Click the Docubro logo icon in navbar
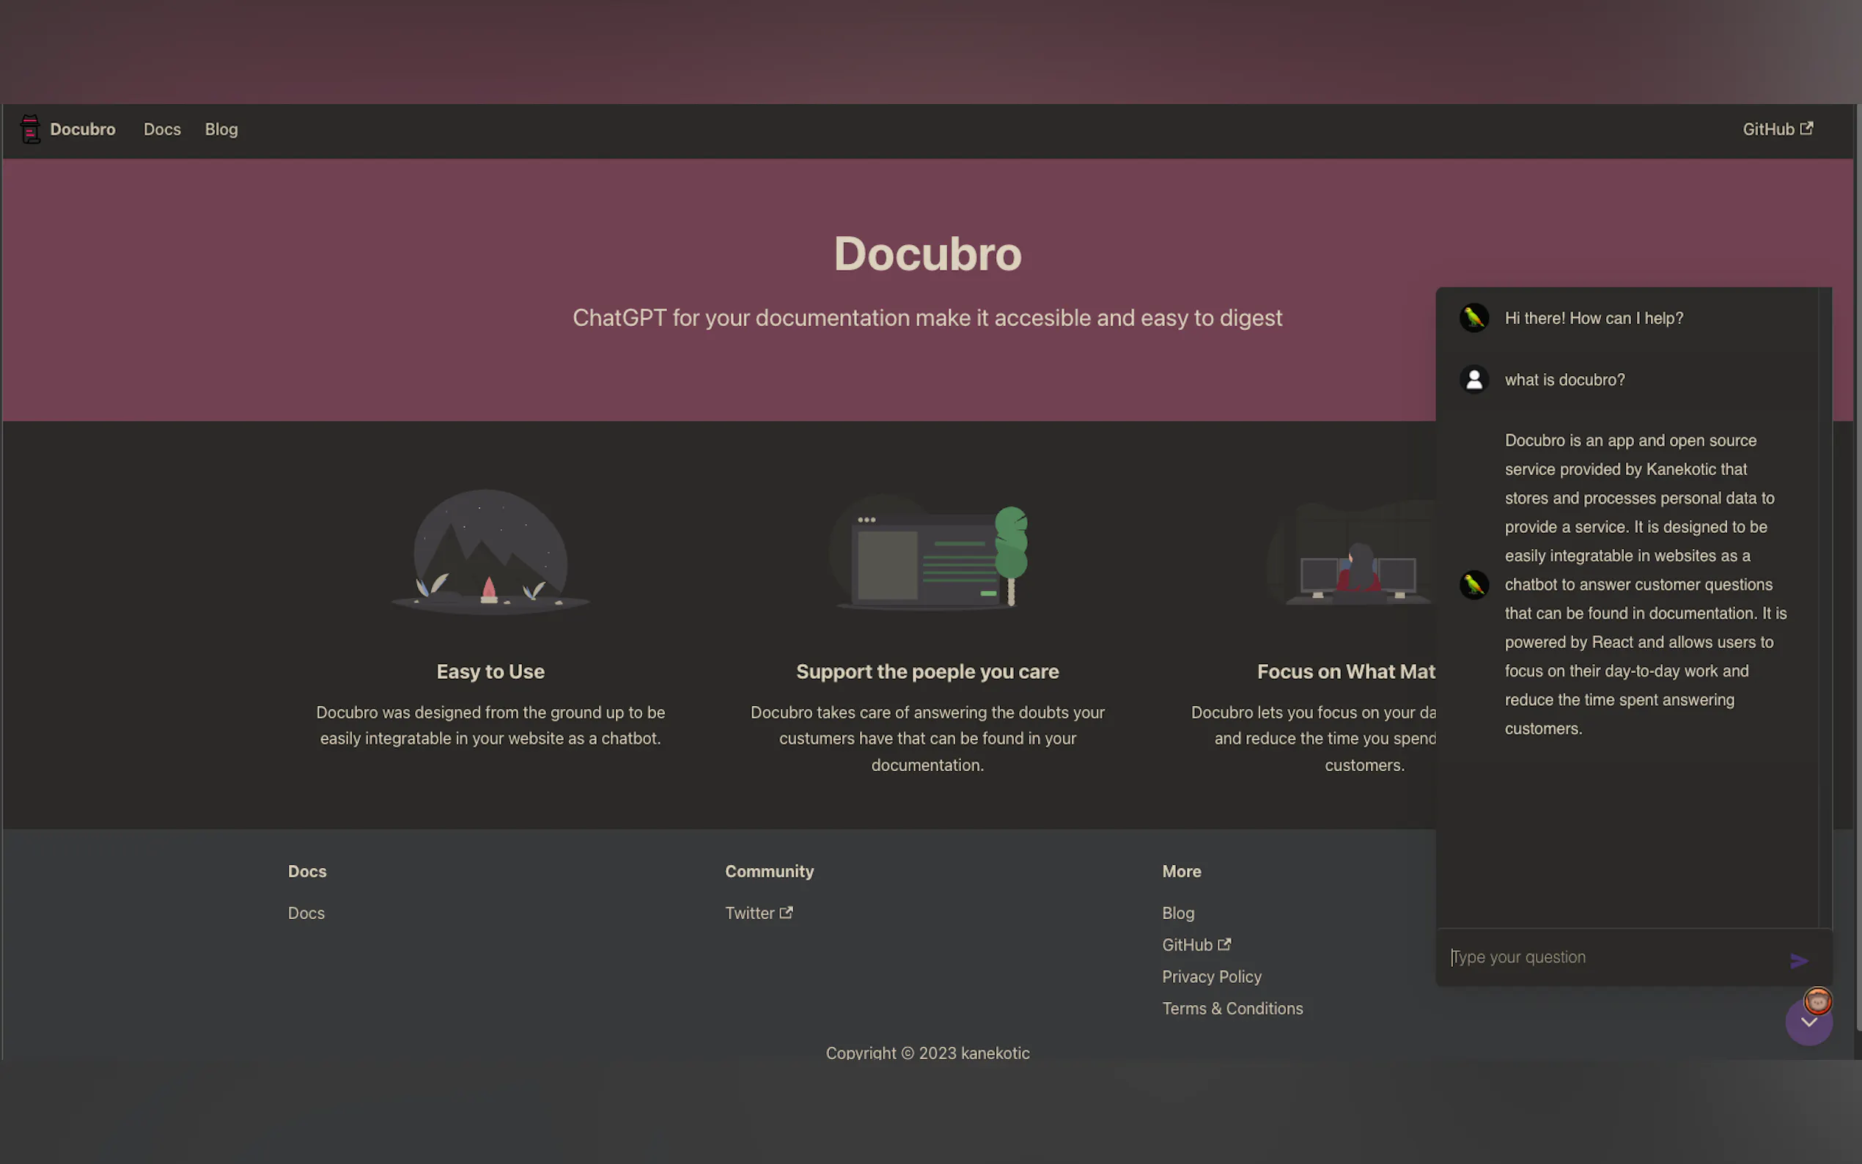Image resolution: width=1862 pixels, height=1164 pixels. pos(30,129)
